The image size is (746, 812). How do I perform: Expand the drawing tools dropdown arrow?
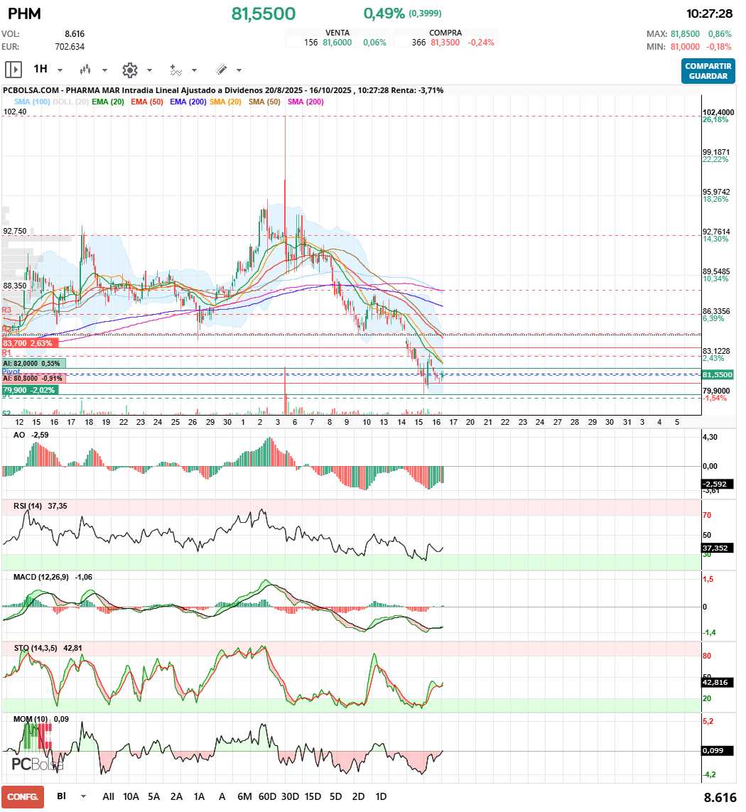point(239,70)
